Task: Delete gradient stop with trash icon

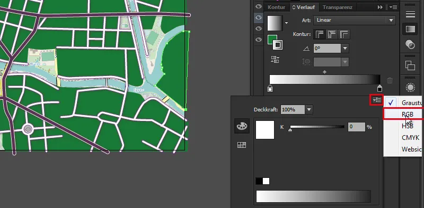Action: coord(390,80)
